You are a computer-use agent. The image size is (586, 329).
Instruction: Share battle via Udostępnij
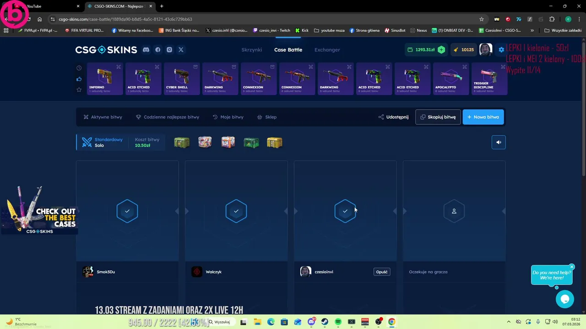[x=393, y=117]
